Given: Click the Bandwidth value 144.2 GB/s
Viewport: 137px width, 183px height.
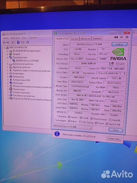Looking at the screenshot, I should click(x=113, y=92).
